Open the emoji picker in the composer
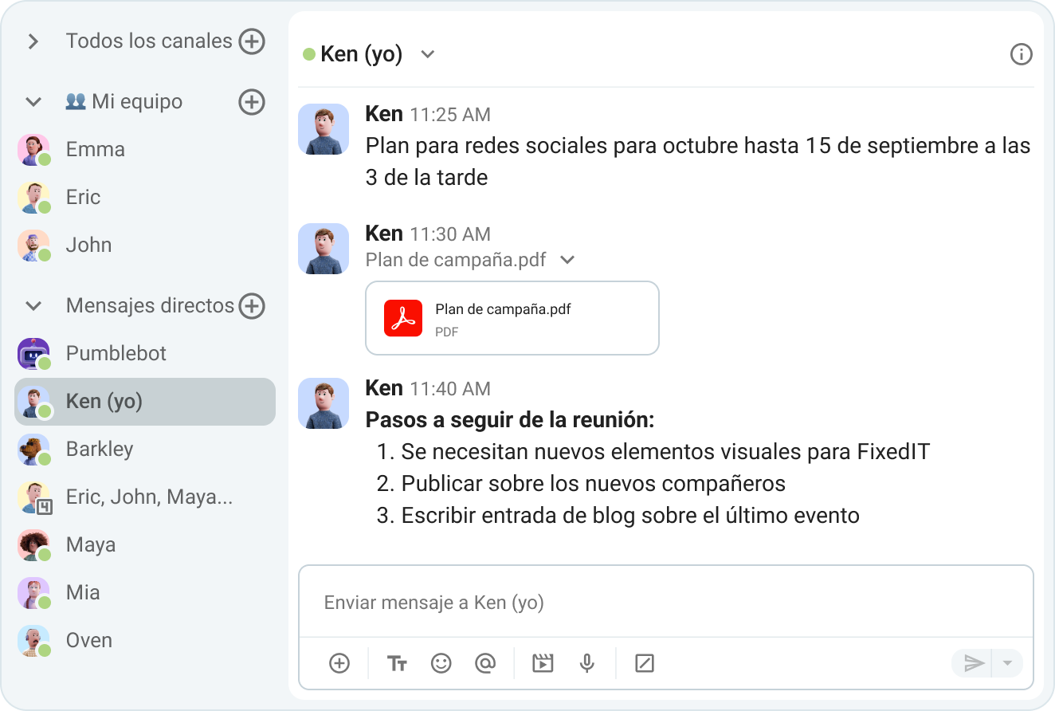Screen dimensions: 1055x711 click(441, 662)
